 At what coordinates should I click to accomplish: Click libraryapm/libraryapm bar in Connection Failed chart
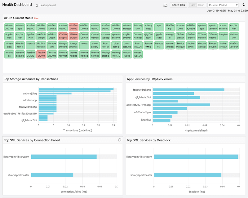[x=64, y=157]
